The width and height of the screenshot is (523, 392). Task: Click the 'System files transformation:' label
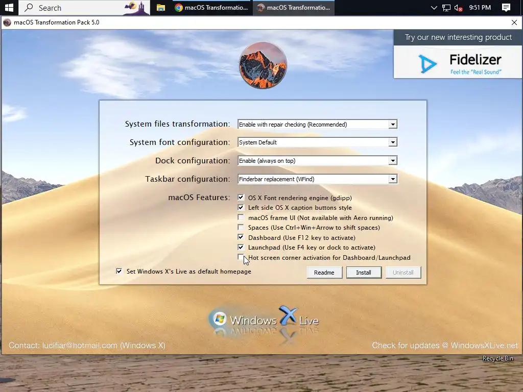coord(177,124)
